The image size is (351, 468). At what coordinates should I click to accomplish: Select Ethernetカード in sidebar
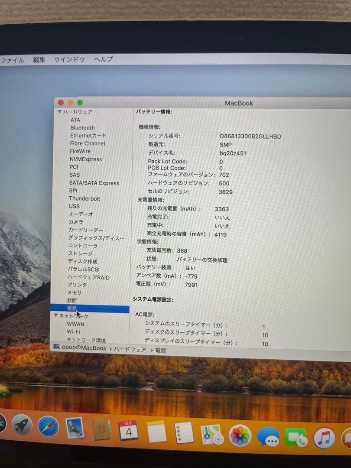88,136
